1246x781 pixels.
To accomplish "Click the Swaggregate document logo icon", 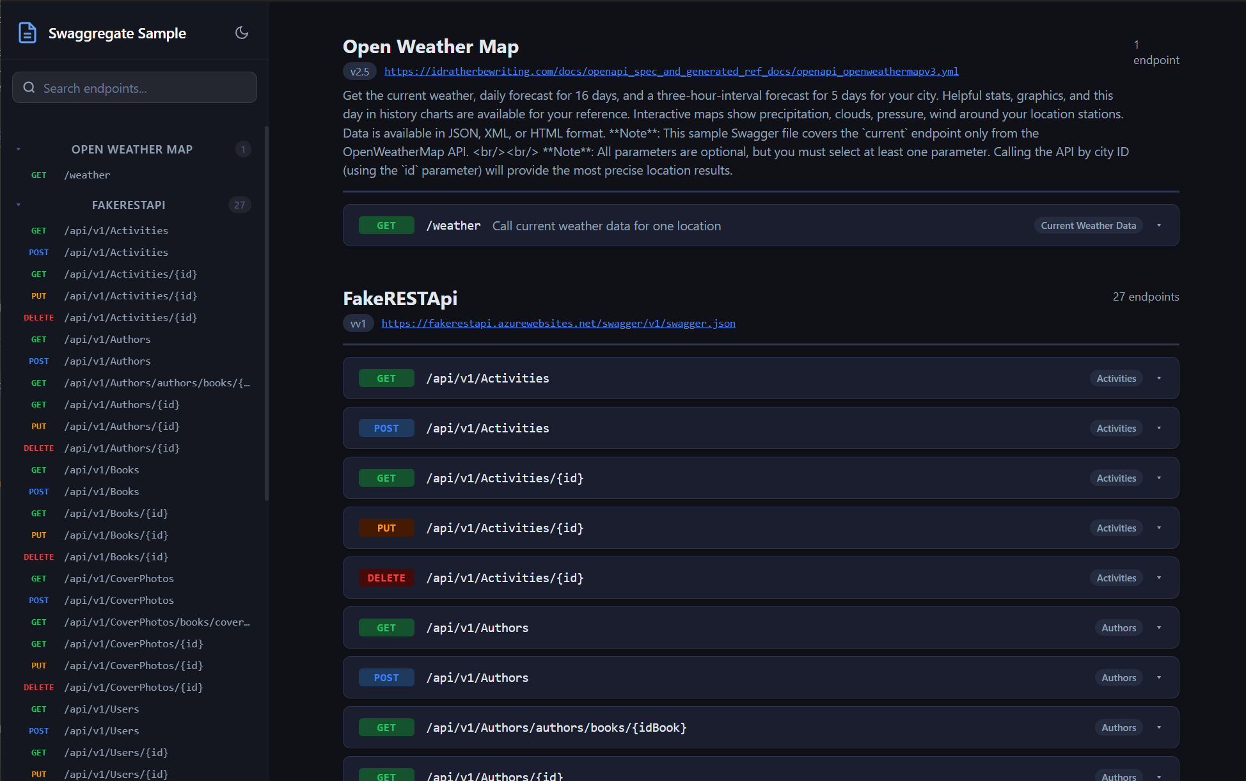I will (x=28, y=33).
